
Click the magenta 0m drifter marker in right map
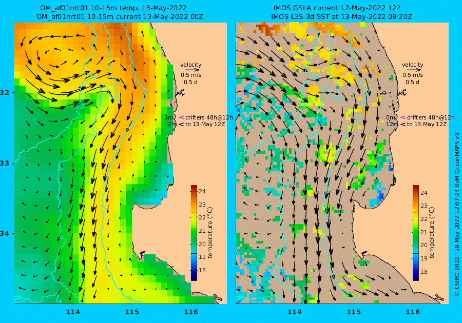(403, 117)
